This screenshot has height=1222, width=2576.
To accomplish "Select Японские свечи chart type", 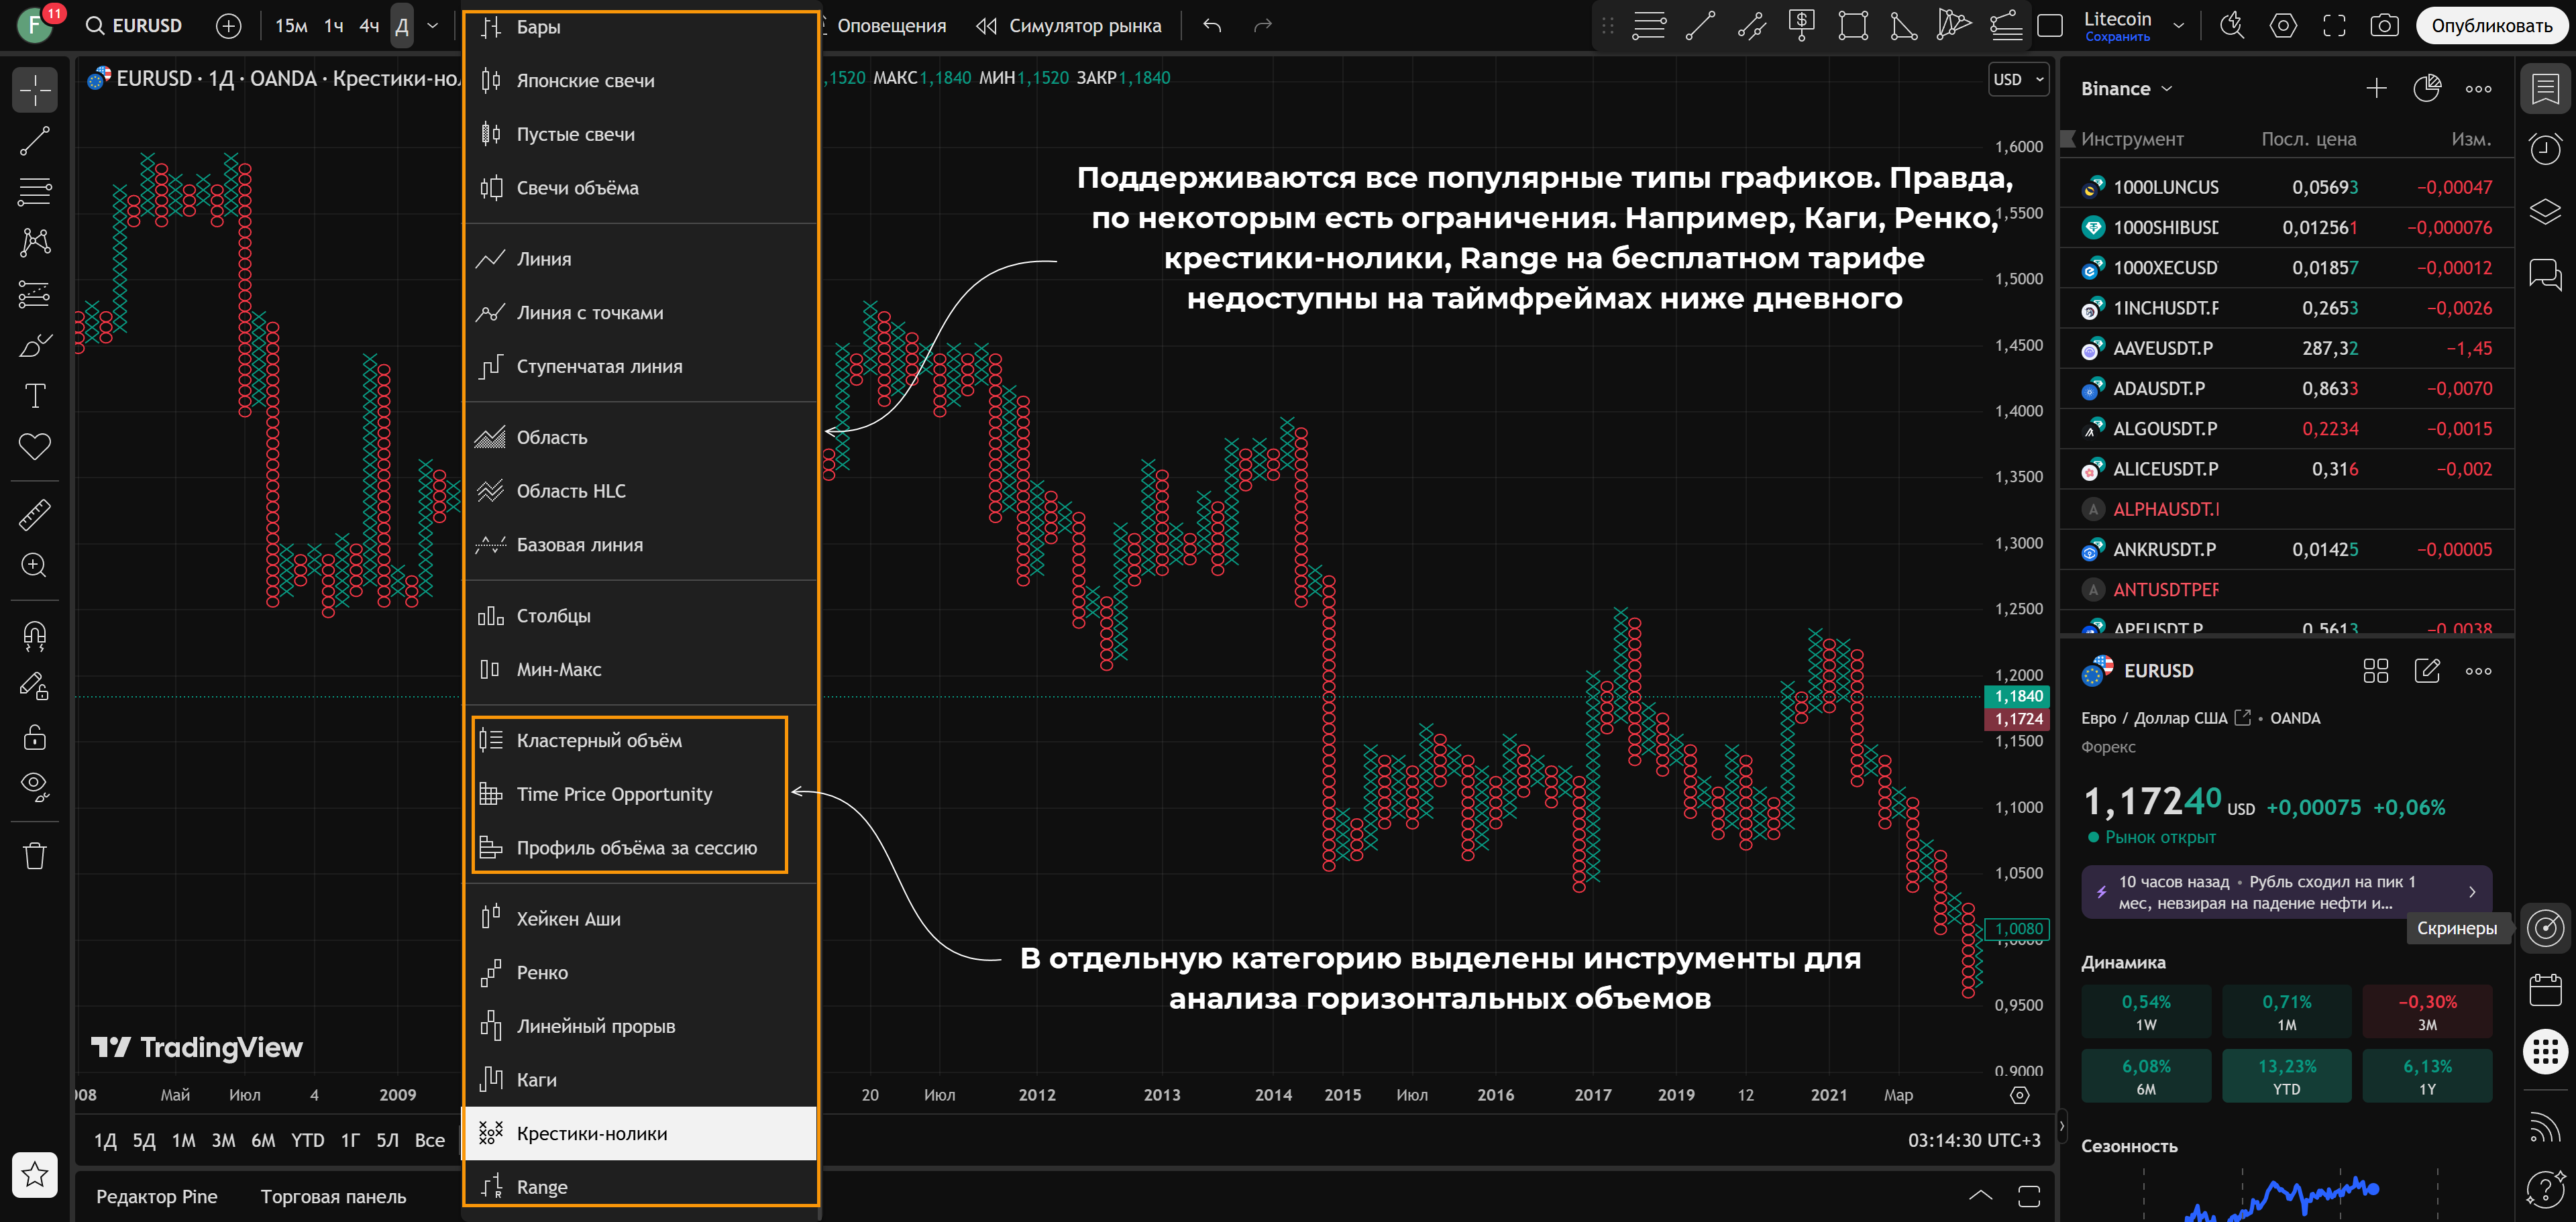I will (x=585, y=81).
